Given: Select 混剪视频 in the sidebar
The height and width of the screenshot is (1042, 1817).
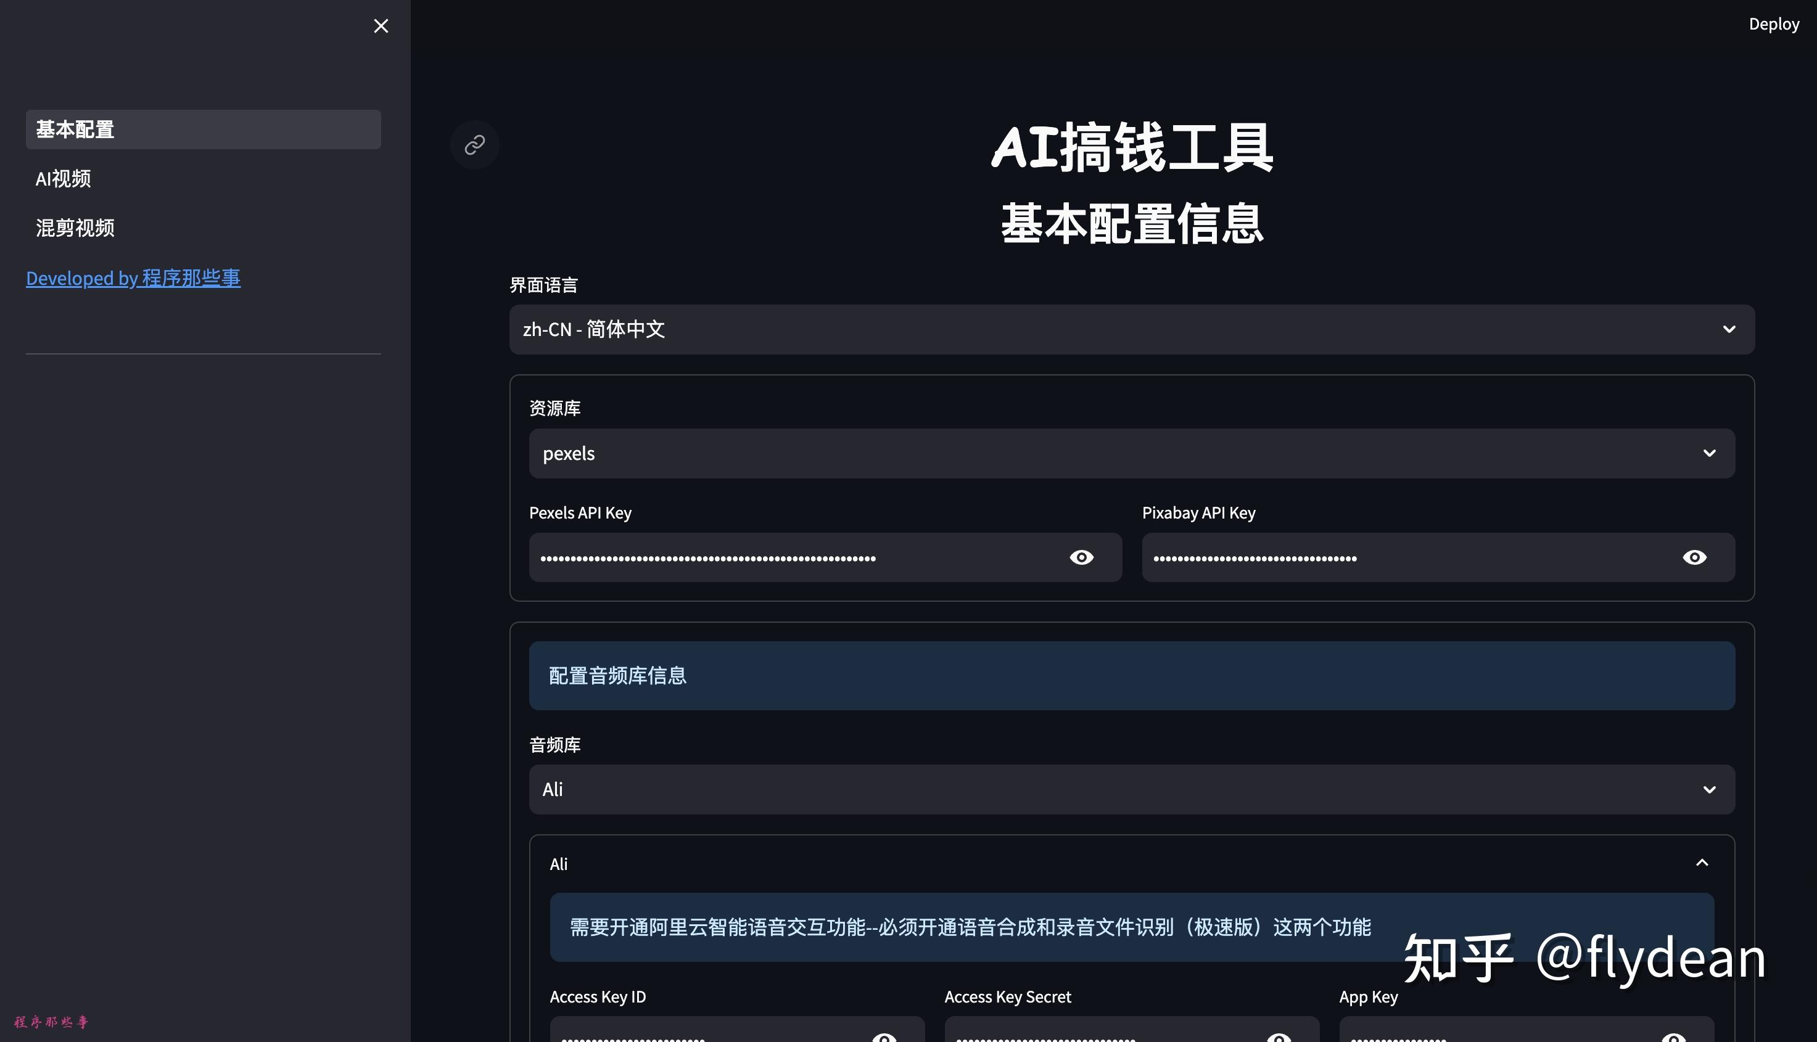Looking at the screenshot, I should pyautogui.click(x=75, y=228).
